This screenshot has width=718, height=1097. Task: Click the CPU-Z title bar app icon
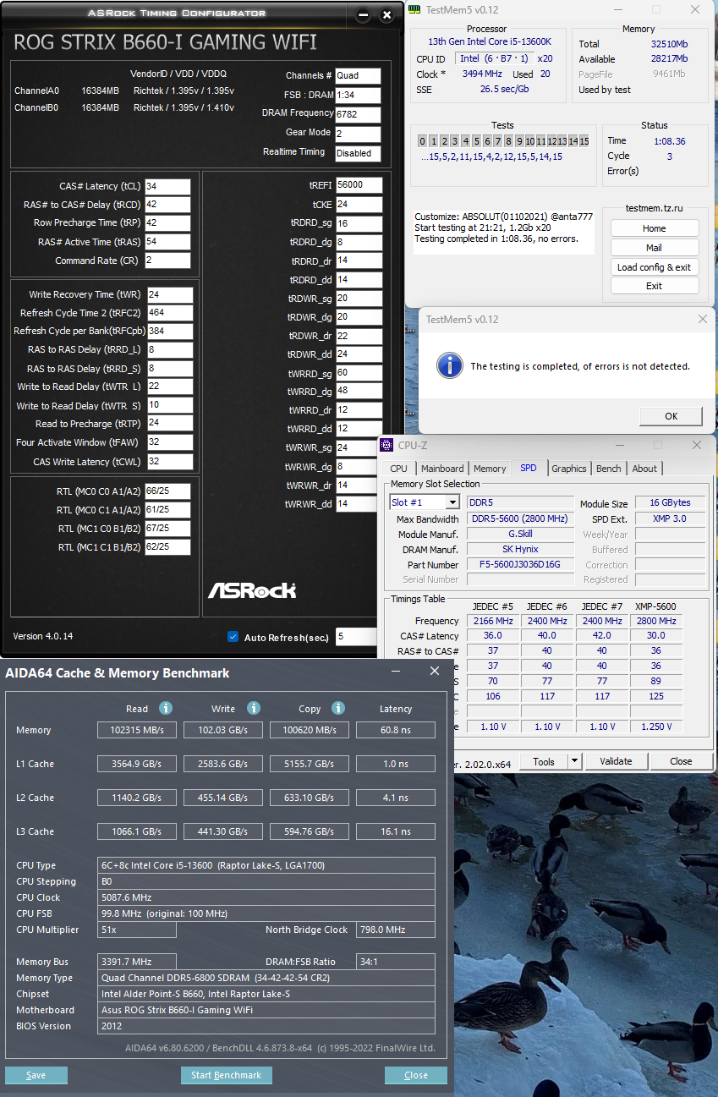point(387,445)
